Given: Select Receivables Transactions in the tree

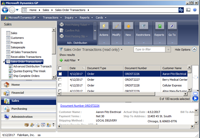Looking at the screenshot, I should pos(26,57).
